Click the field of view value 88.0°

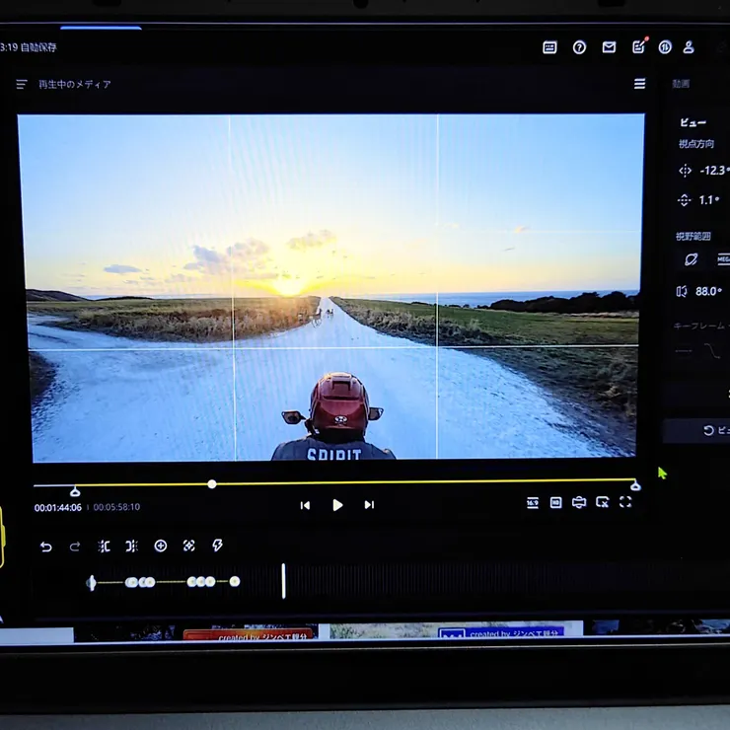pos(708,291)
